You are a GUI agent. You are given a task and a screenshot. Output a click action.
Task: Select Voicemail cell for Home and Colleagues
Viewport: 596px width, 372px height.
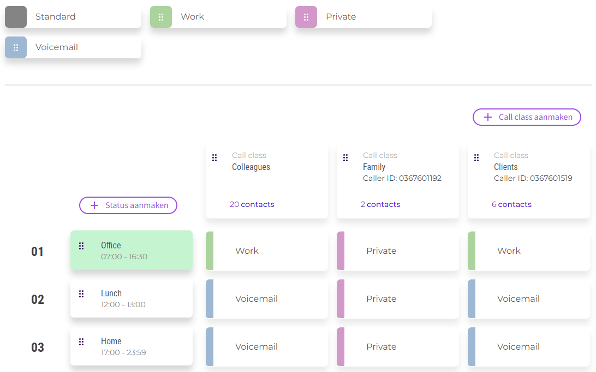267,347
